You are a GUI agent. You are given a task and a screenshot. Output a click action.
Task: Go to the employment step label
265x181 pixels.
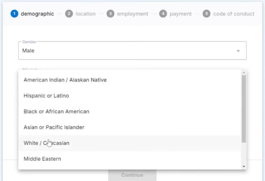(x=133, y=14)
